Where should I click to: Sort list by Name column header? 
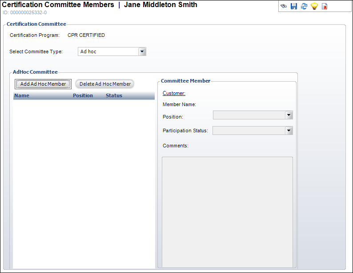[x=22, y=95]
